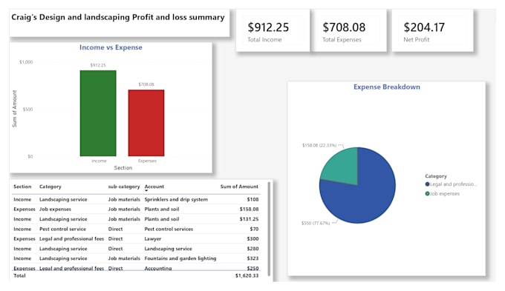Select the green Income bar
The image size is (505, 291).
click(x=98, y=113)
